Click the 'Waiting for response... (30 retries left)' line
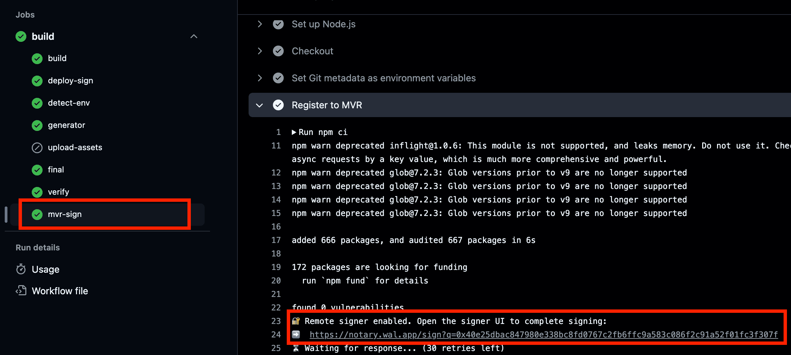Viewport: 791px width, 355px height. click(404, 348)
